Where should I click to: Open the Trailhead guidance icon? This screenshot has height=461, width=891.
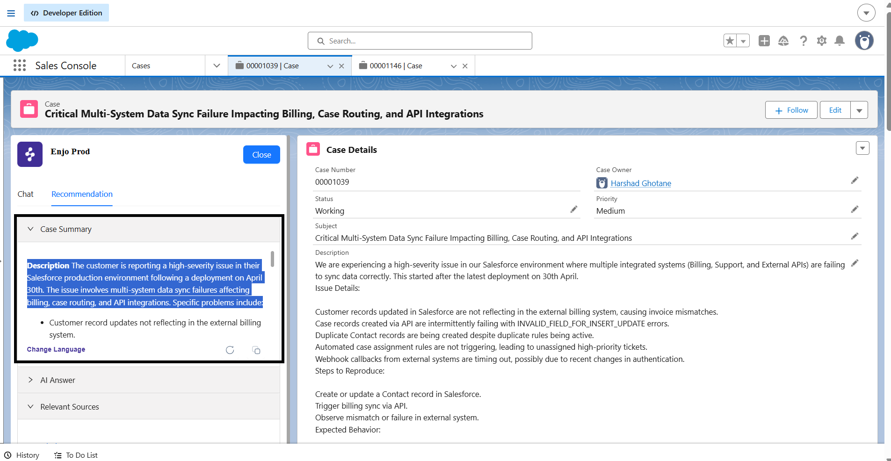[x=783, y=41]
